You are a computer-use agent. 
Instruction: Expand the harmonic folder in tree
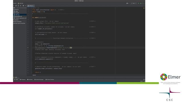(16, 10)
